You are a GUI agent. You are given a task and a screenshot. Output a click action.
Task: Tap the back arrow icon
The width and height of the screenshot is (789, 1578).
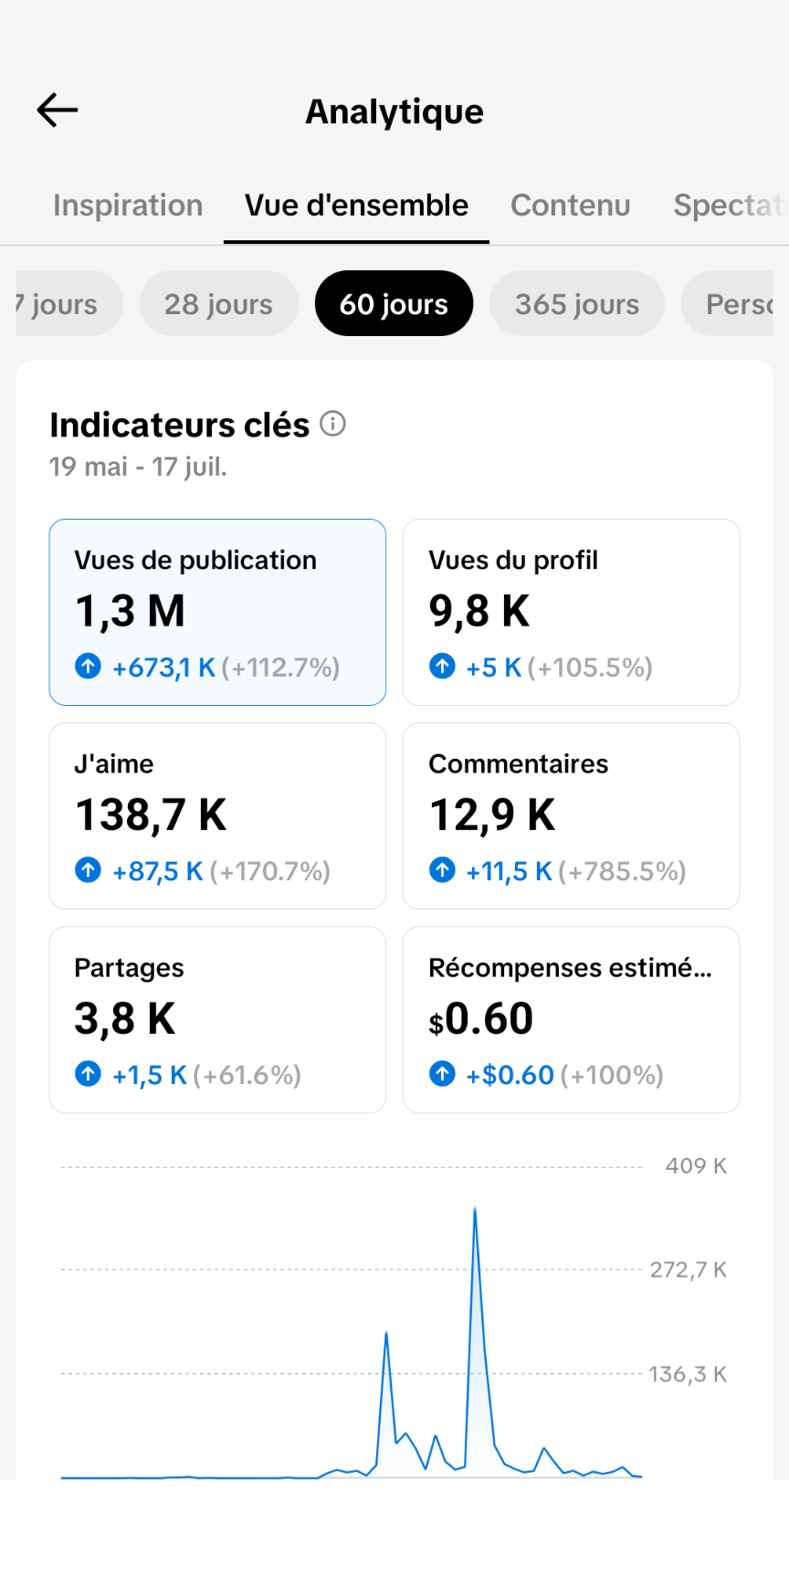coord(58,110)
